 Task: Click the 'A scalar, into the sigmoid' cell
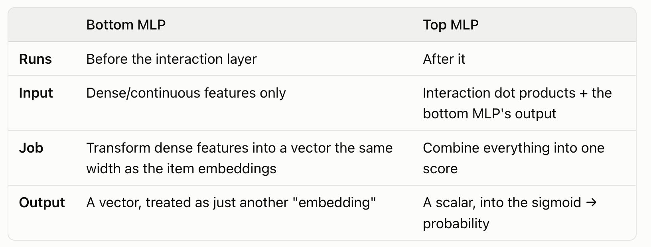pyautogui.click(x=510, y=213)
